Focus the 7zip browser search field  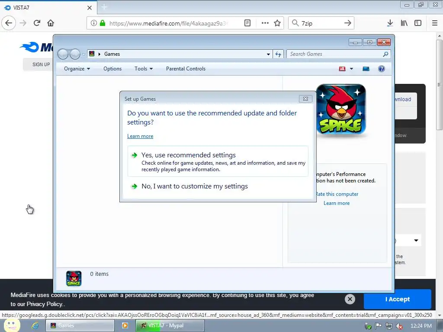pyautogui.click(x=321, y=23)
